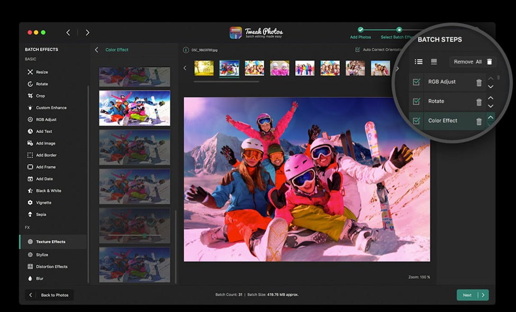Screen dimensions: 516x312
Task: Choose the Rotate effect icon in sidebar
Action: pyautogui.click(x=30, y=84)
